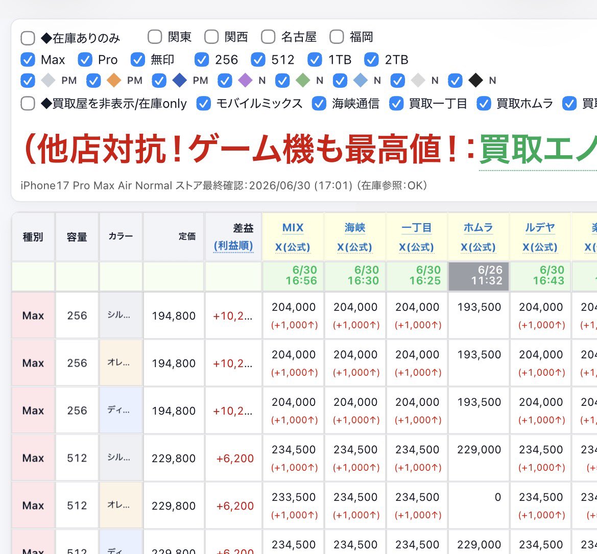The height and width of the screenshot is (554, 597).
Task: Click the 6/26 11:32 gray timestamp cell
Action: click(x=479, y=276)
